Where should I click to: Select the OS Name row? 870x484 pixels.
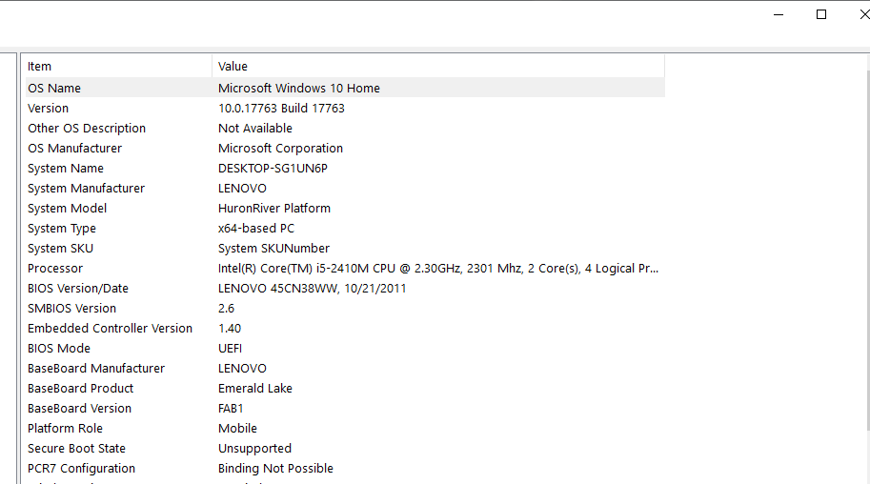point(345,89)
